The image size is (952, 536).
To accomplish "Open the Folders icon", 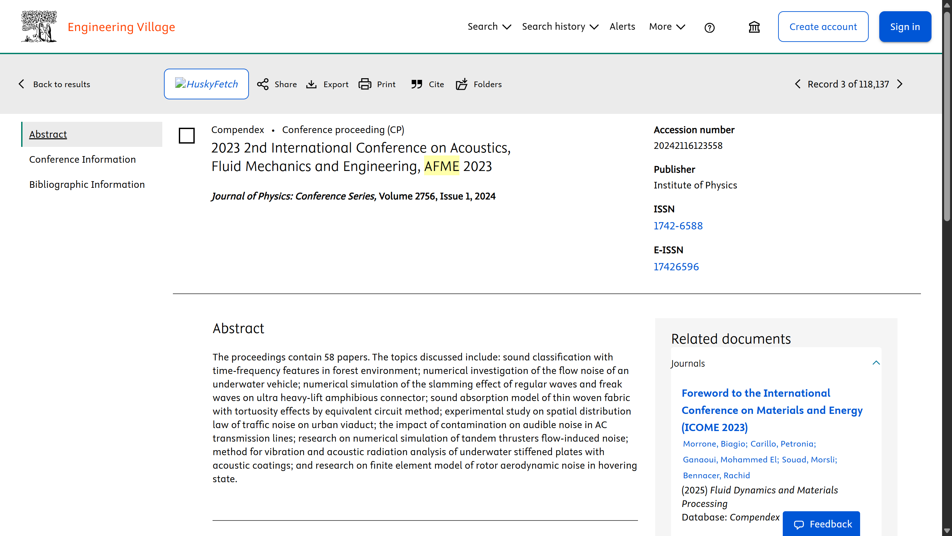I will point(461,84).
